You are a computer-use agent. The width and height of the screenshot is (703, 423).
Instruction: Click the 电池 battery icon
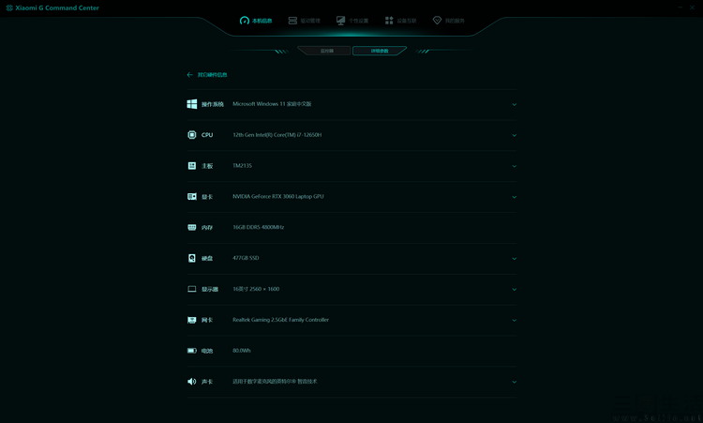click(192, 351)
